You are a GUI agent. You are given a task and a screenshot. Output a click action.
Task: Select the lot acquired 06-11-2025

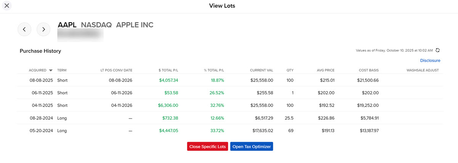click(x=41, y=93)
